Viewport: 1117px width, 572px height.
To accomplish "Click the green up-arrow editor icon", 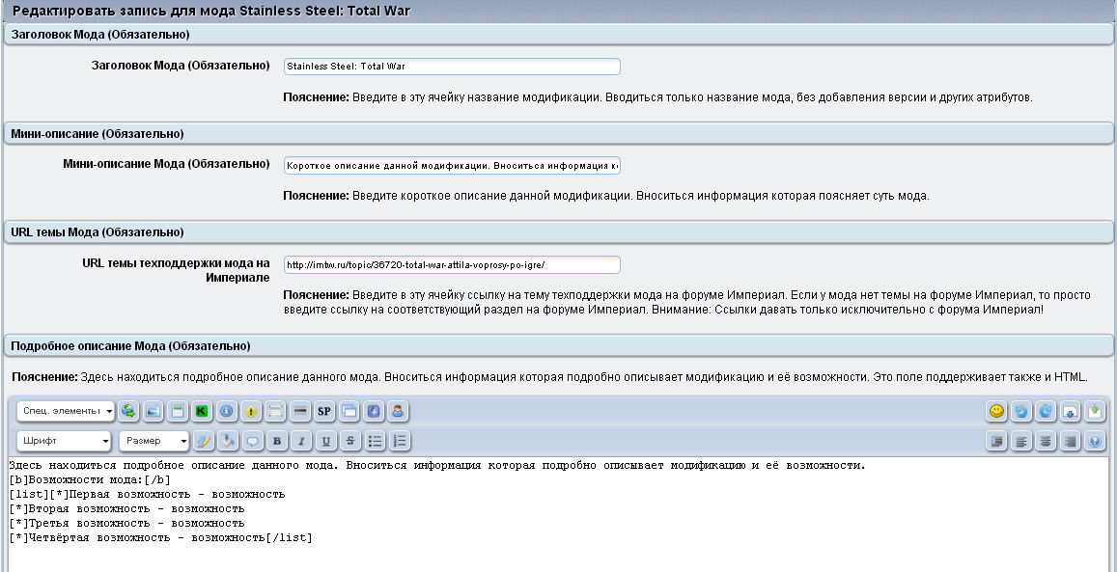I will 1094,411.
